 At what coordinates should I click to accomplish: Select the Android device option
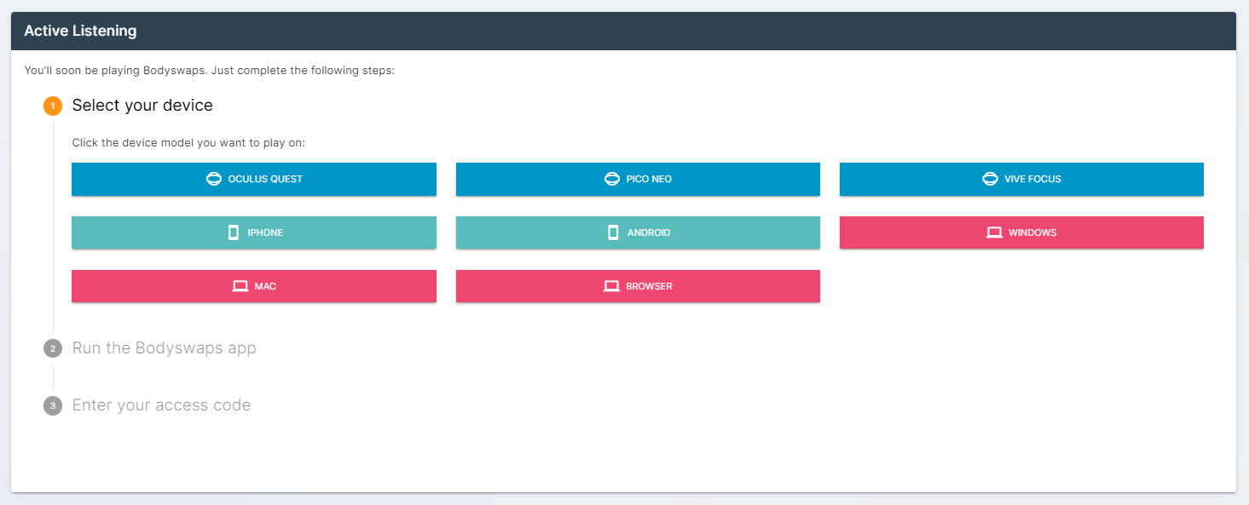click(638, 232)
